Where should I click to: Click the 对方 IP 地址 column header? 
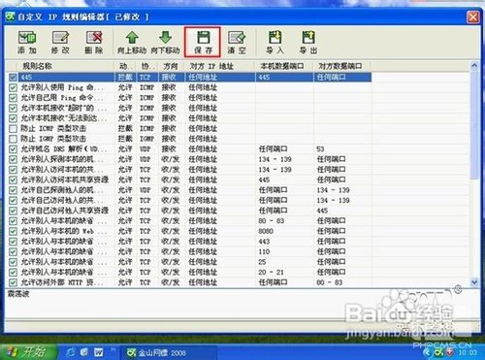(x=219, y=66)
